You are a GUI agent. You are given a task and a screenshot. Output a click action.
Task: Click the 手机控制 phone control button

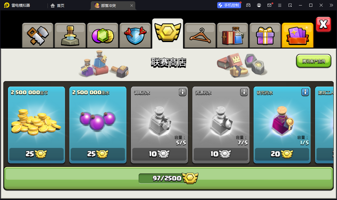pos(229,5)
